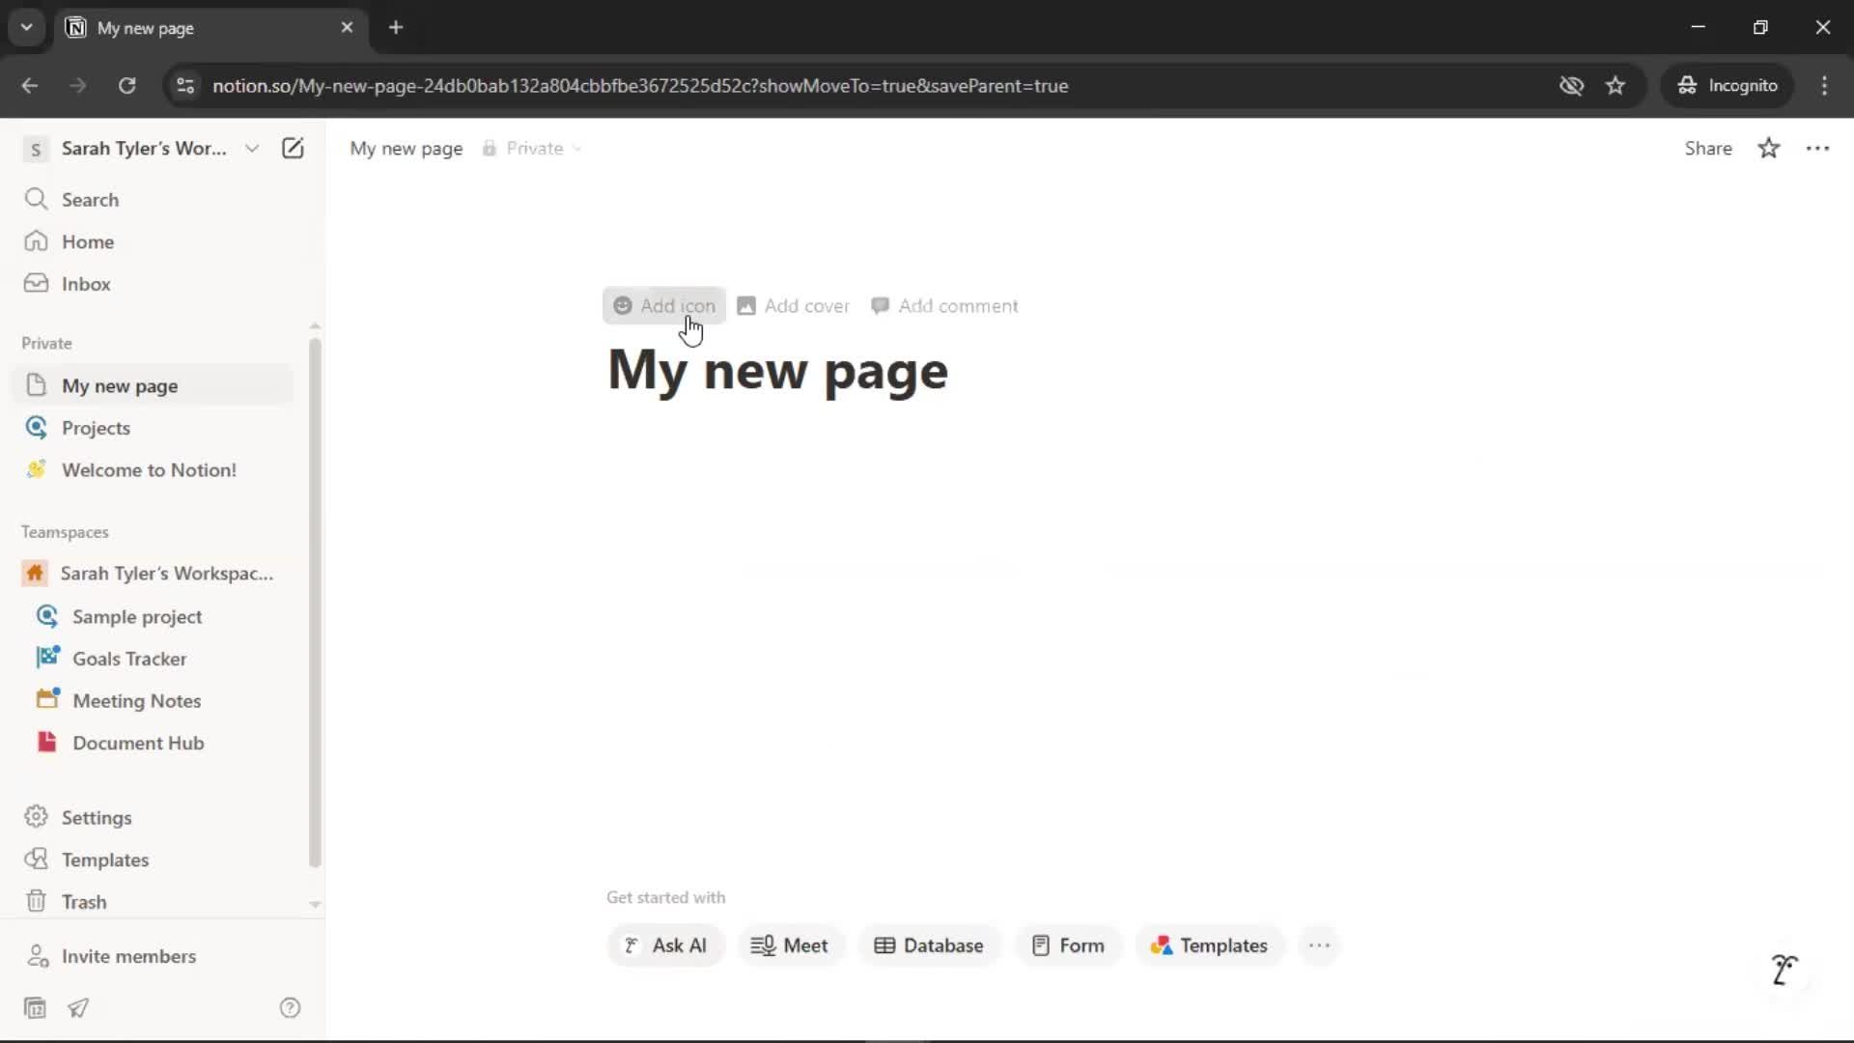Open the Goals Tracker page
This screenshot has width=1854, height=1043.
point(154,659)
